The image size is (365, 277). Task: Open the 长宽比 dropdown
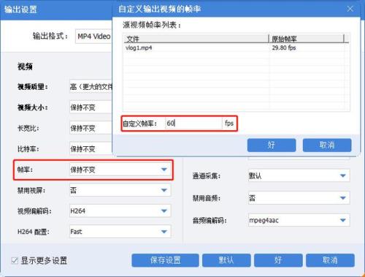tap(91, 128)
